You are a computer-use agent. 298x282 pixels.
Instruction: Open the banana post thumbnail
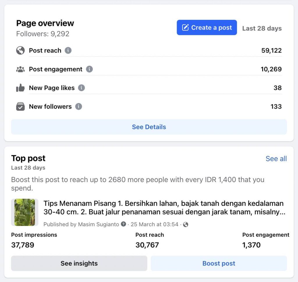coord(25,212)
